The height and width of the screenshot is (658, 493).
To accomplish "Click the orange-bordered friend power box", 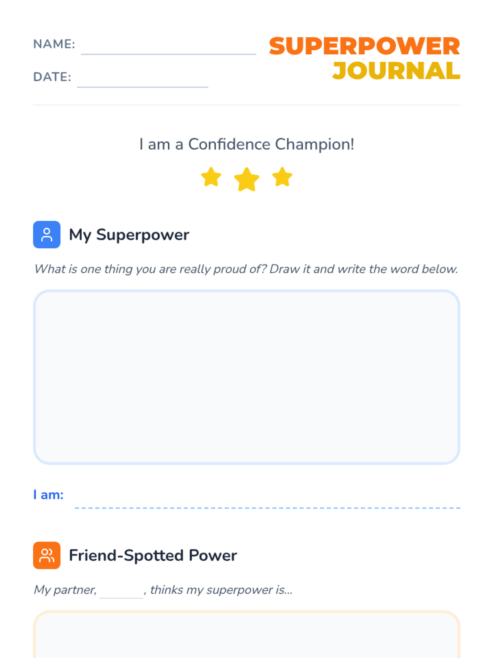I will click(x=246, y=634).
